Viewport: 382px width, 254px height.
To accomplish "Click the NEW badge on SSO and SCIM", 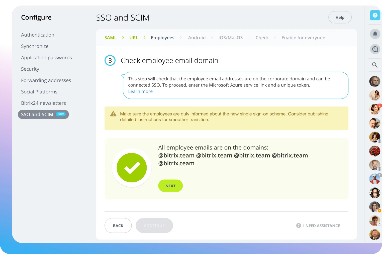I will pos(61,114).
